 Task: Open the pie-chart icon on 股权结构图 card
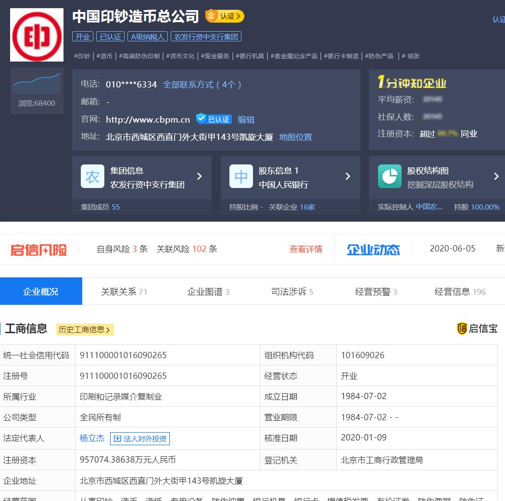coord(390,176)
